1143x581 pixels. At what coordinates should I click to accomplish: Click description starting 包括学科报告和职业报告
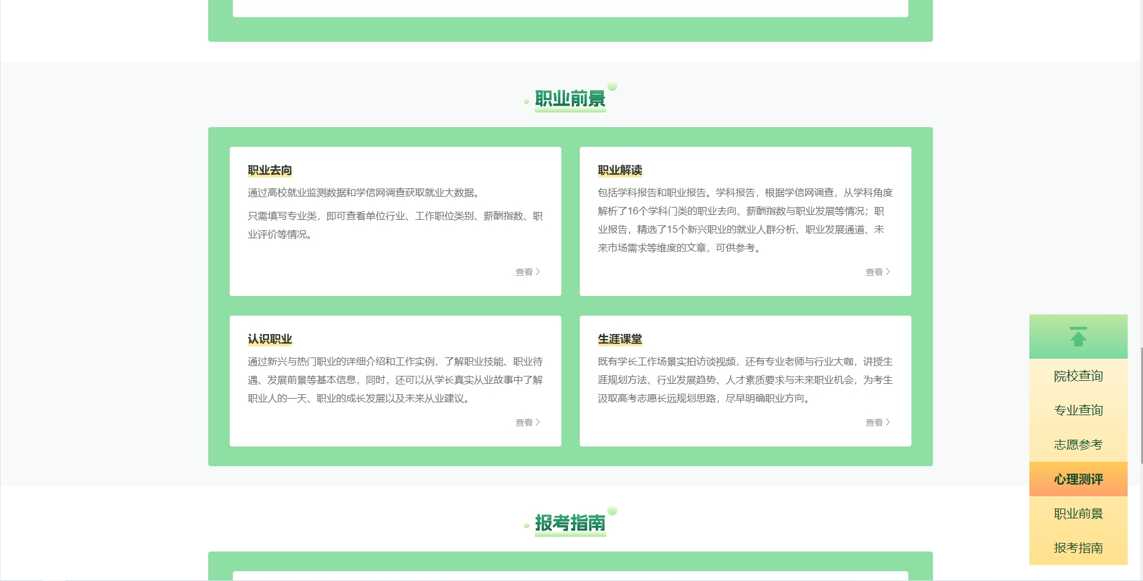[x=745, y=220]
